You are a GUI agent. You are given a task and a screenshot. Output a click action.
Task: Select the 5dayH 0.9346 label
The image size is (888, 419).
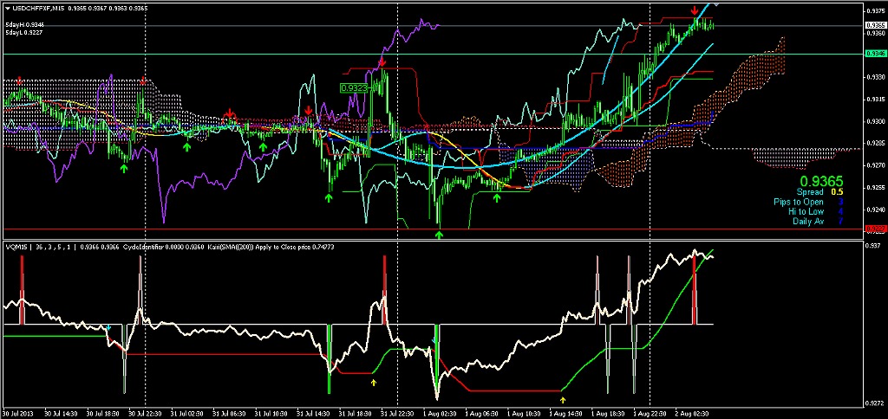(24, 25)
